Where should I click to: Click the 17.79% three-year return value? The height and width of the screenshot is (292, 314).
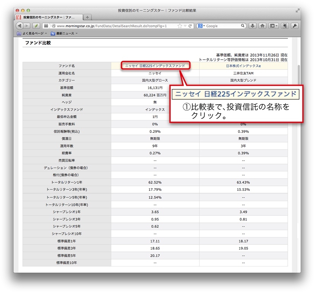pos(155,189)
